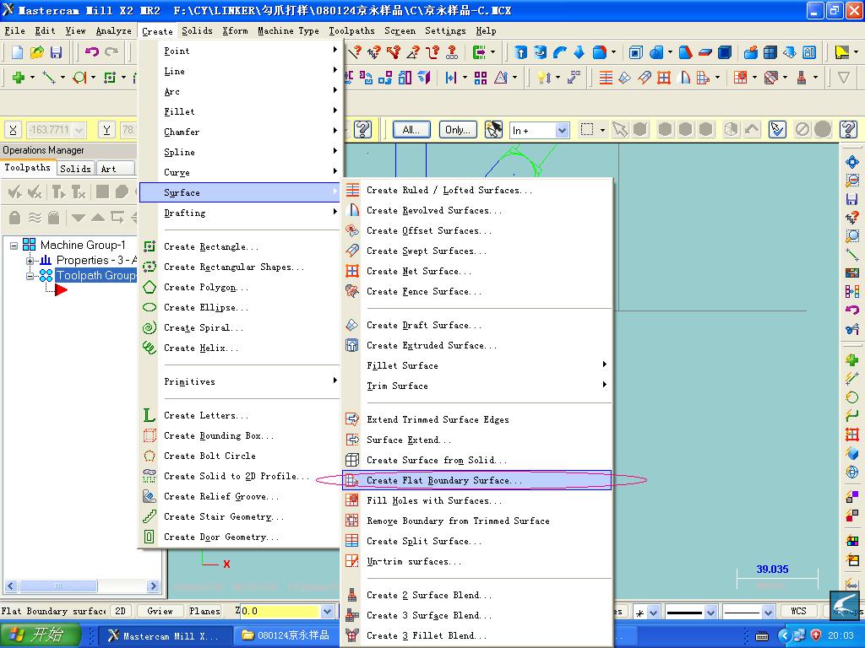Select Create Flat Boundary Surface menu item

click(x=476, y=480)
